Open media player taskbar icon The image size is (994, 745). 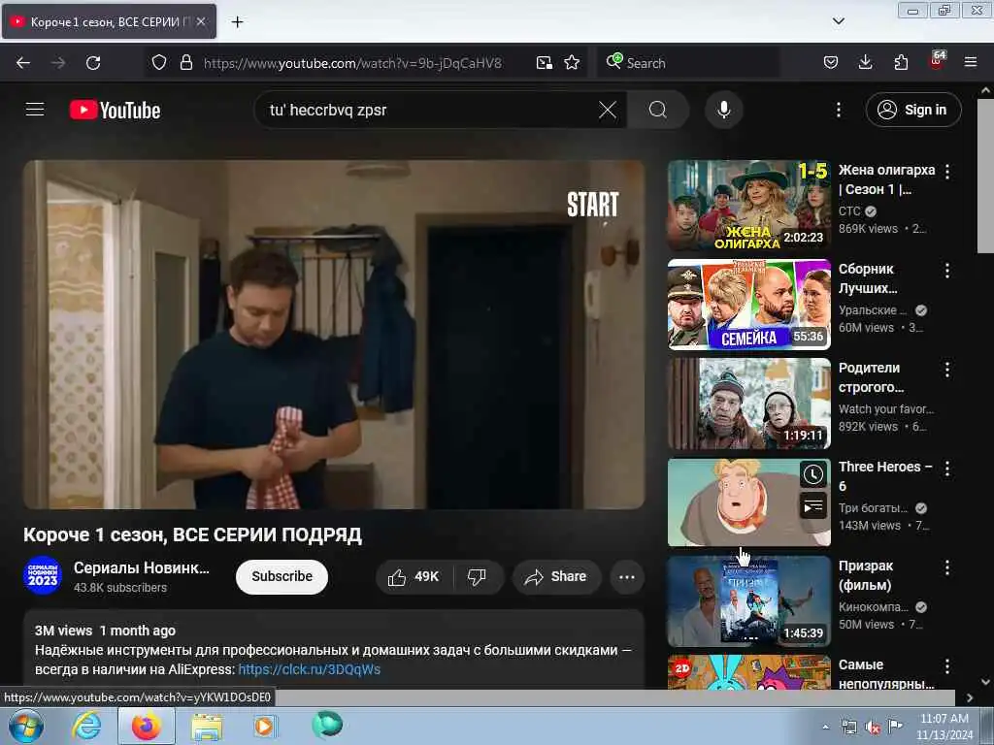pyautogui.click(x=265, y=726)
